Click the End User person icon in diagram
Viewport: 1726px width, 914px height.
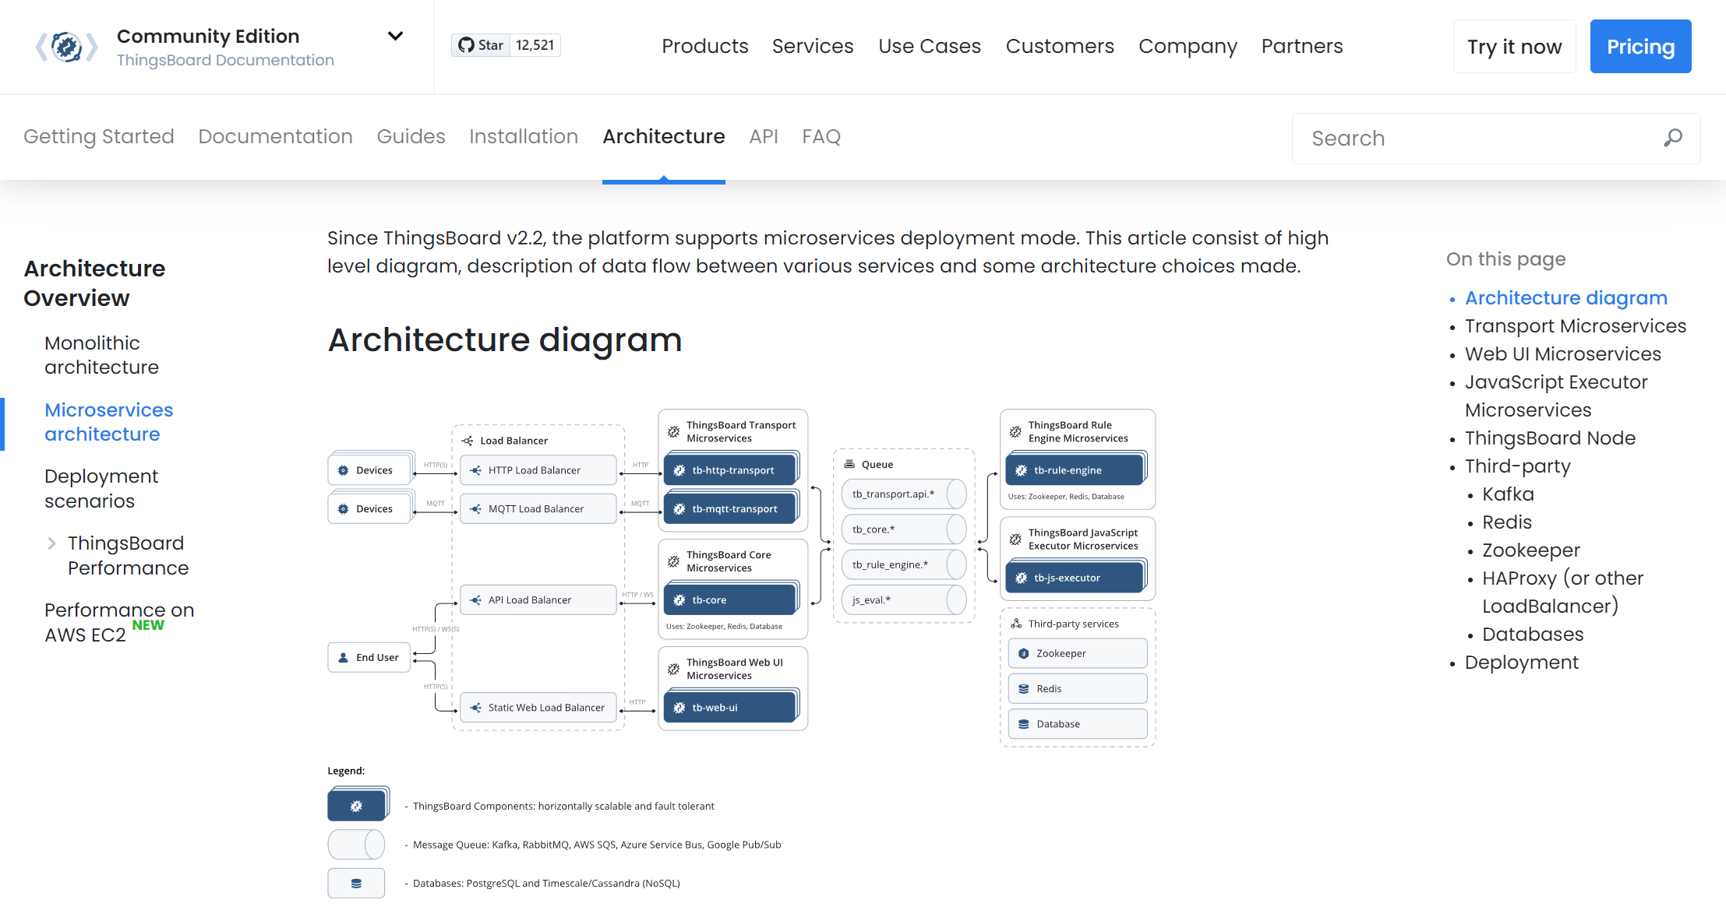(x=343, y=658)
